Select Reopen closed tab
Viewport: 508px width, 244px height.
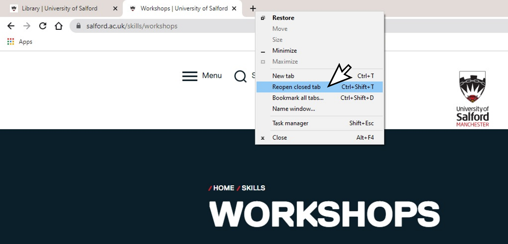[x=296, y=87]
